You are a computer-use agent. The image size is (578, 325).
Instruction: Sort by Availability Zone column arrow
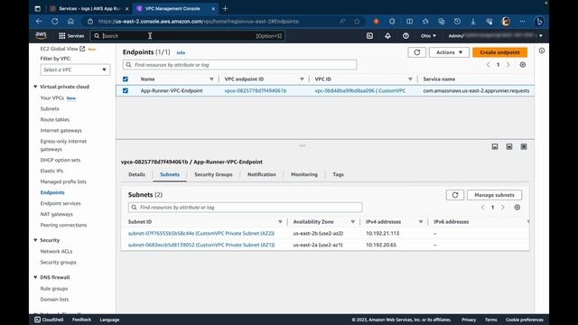[x=353, y=222]
